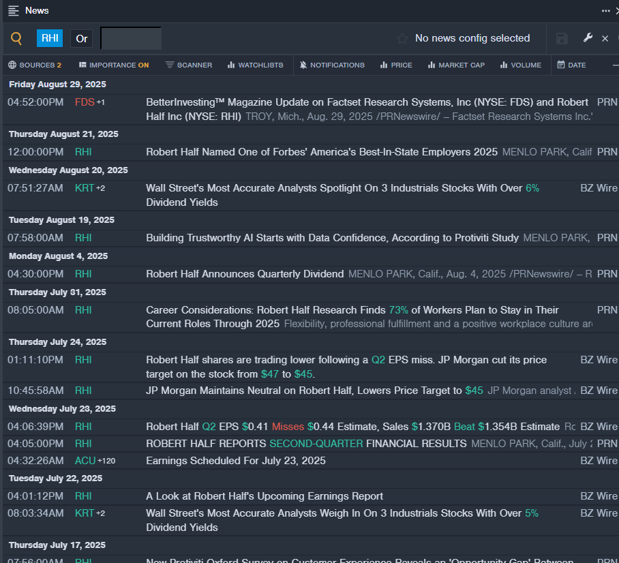
Task: Click the star favorite config icon
Action: (402, 38)
